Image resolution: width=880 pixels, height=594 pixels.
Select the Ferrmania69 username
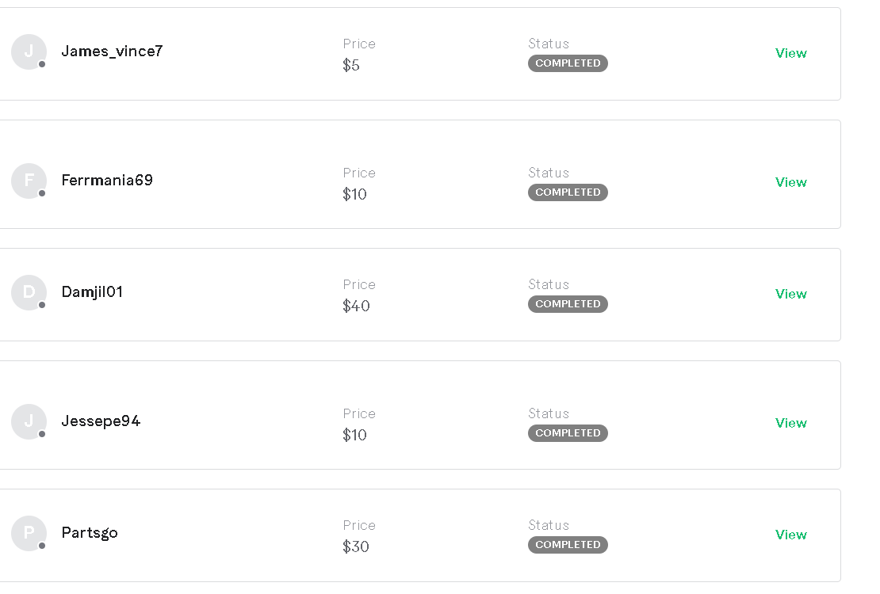107,181
